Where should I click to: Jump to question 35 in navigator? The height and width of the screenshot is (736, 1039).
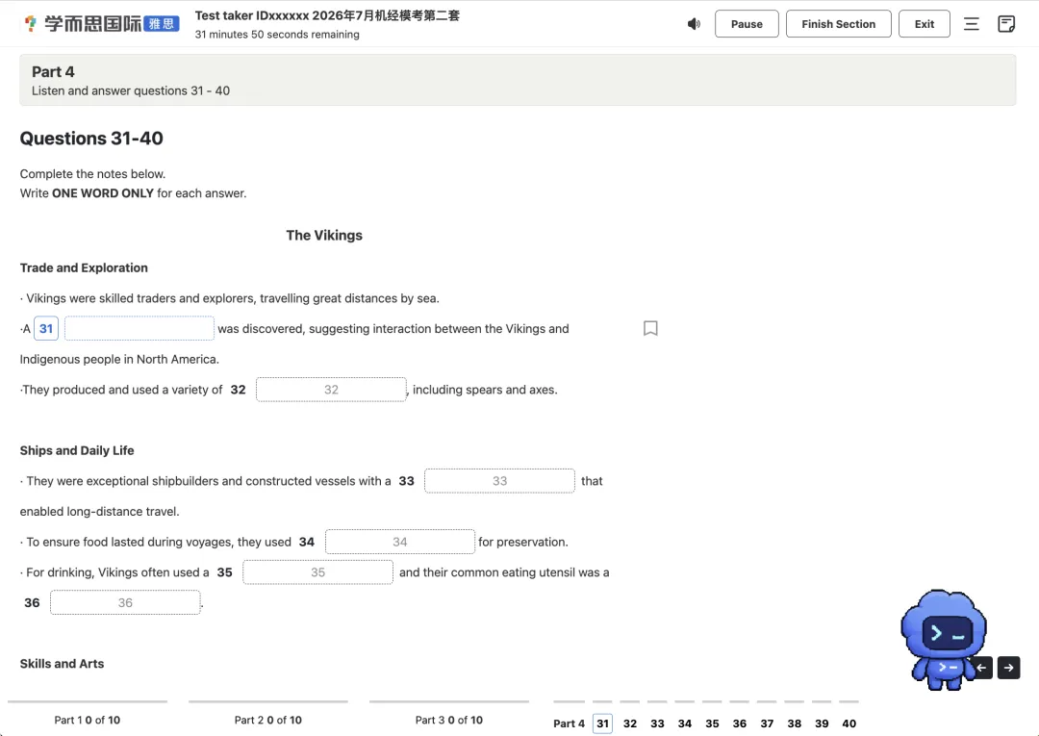(x=712, y=723)
